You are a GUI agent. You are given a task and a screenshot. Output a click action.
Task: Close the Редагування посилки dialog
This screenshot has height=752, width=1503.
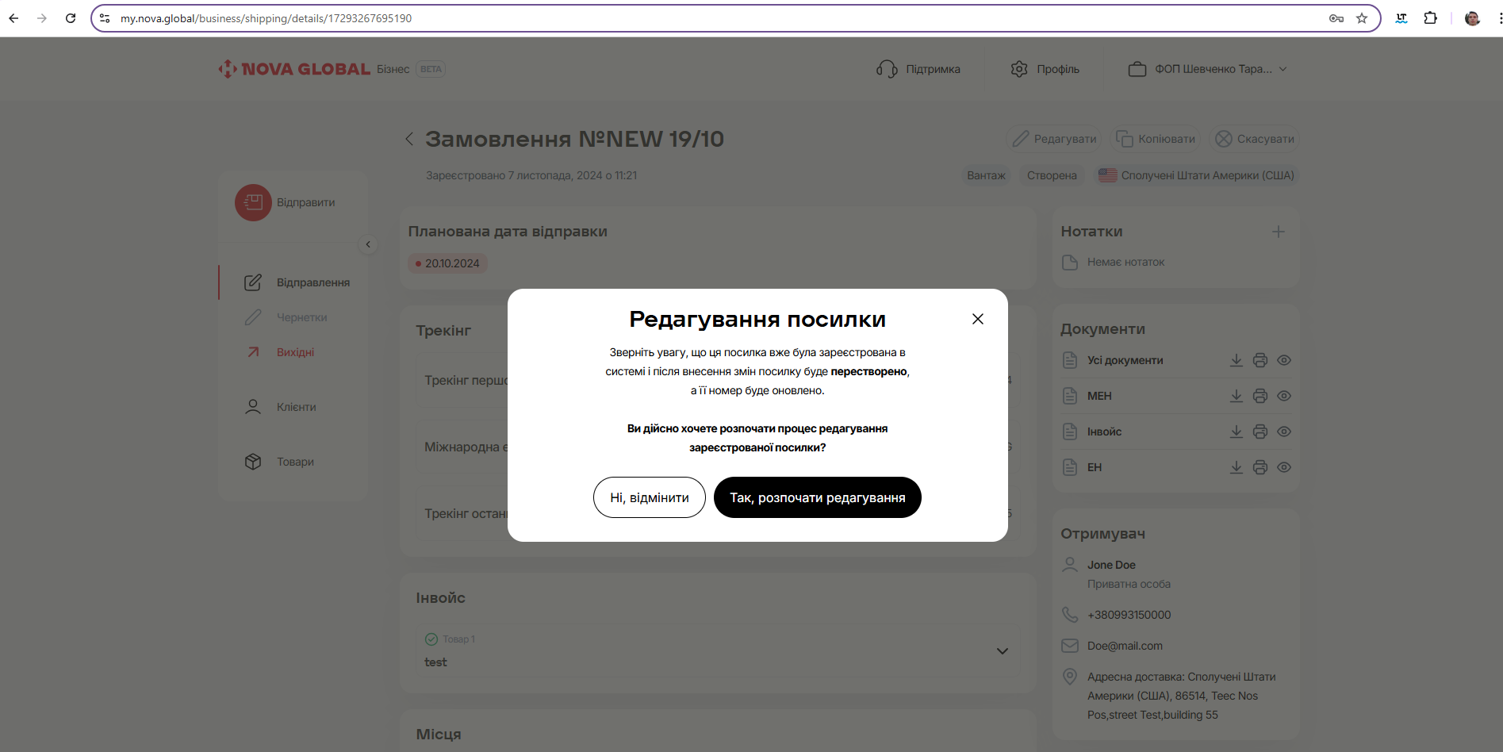click(977, 319)
